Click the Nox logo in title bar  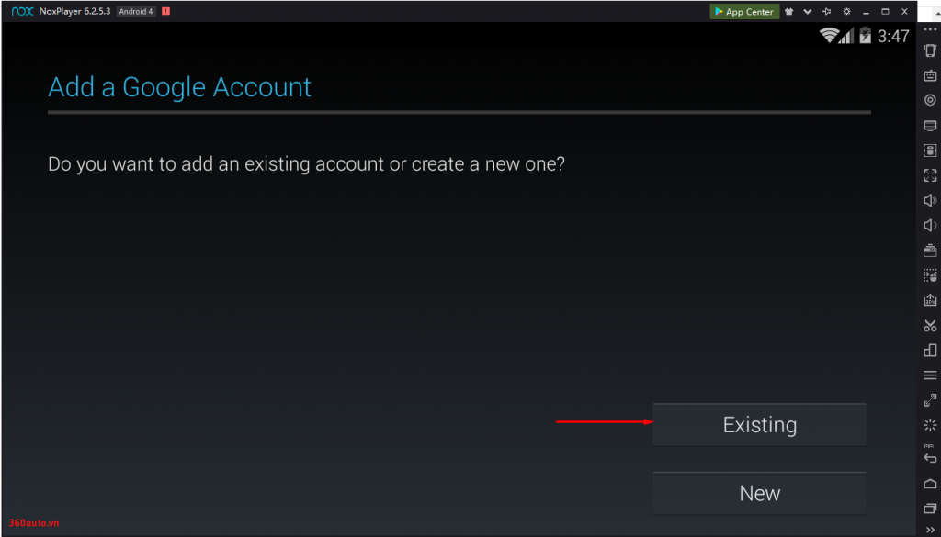tap(22, 11)
